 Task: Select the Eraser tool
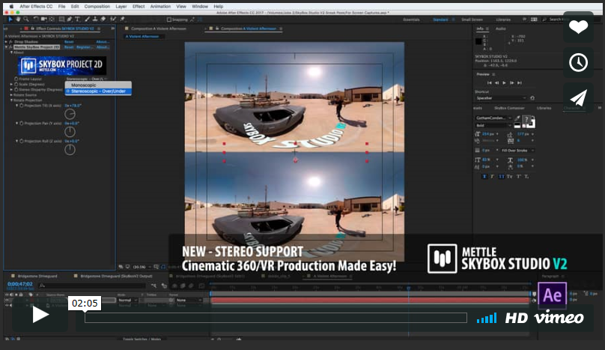click(x=103, y=19)
